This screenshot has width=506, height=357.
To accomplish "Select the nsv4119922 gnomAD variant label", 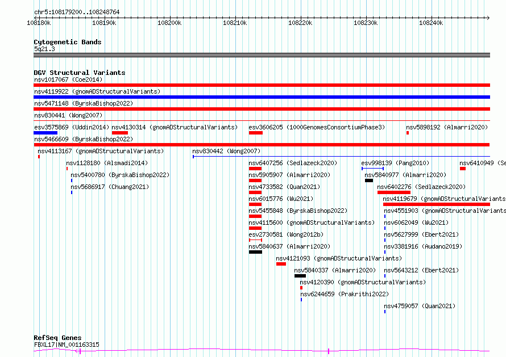I will point(97,91).
